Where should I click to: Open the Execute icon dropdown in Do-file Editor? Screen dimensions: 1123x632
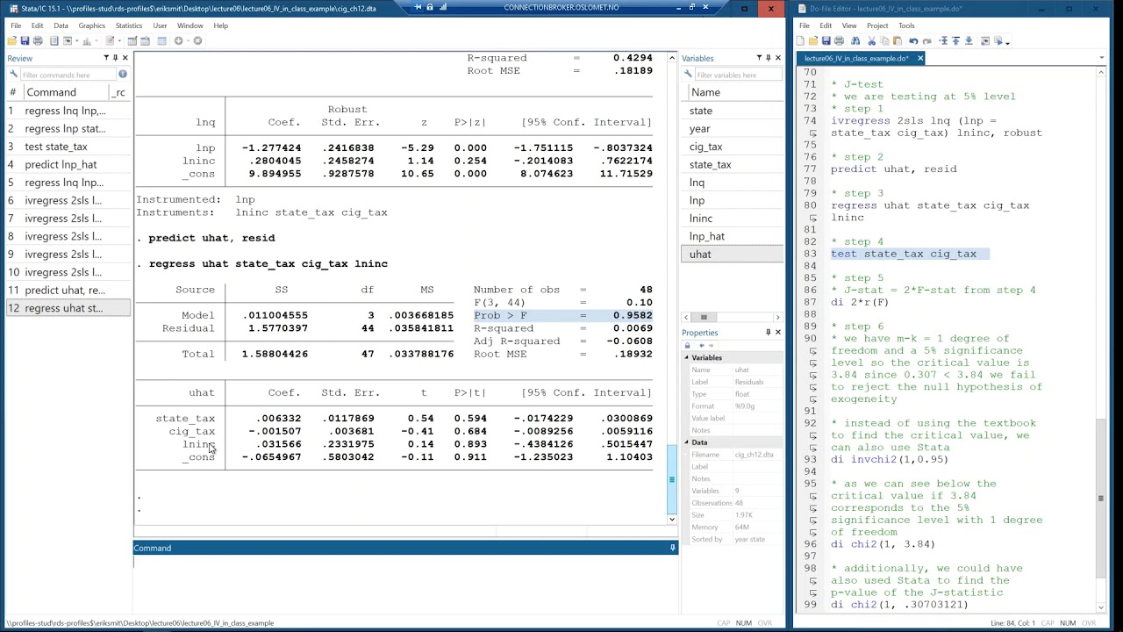[x=1007, y=43]
